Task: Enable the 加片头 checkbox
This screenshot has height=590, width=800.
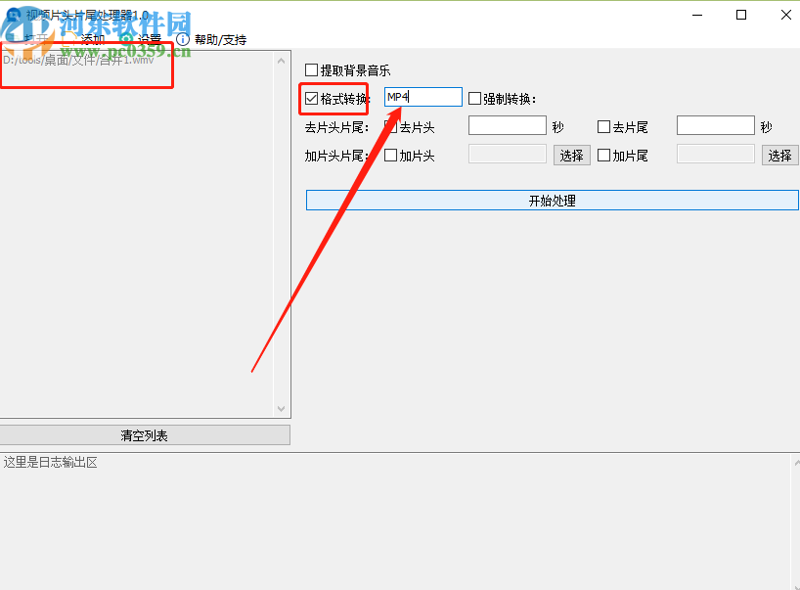Action: (391, 156)
